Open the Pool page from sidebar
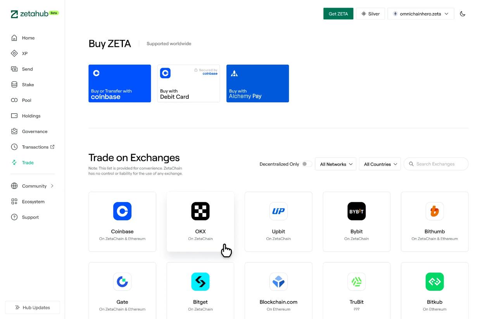The image size is (492, 319). [26, 100]
